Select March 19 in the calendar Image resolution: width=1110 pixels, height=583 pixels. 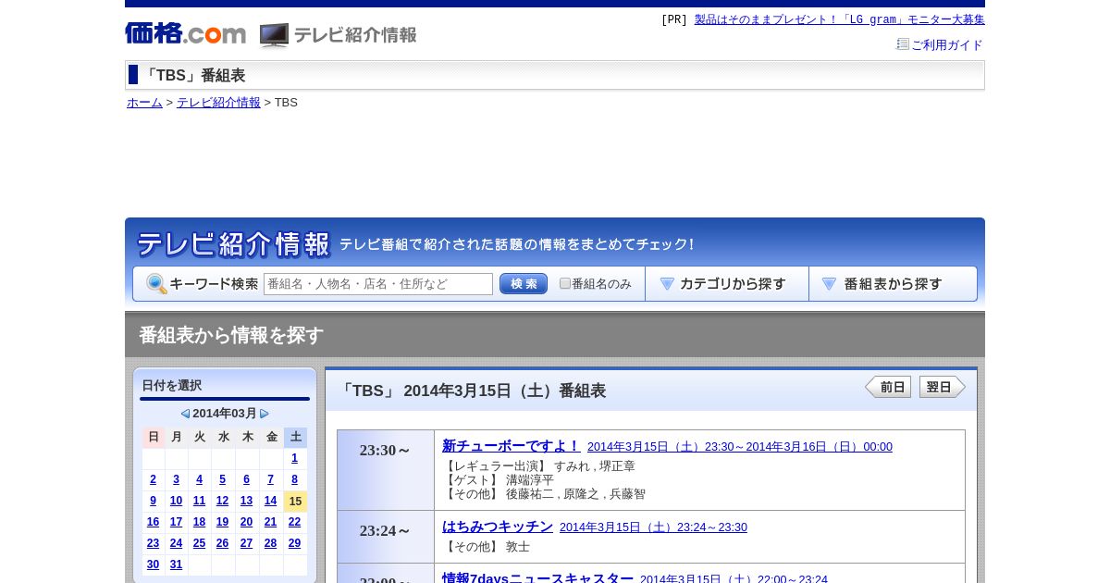[222, 522]
